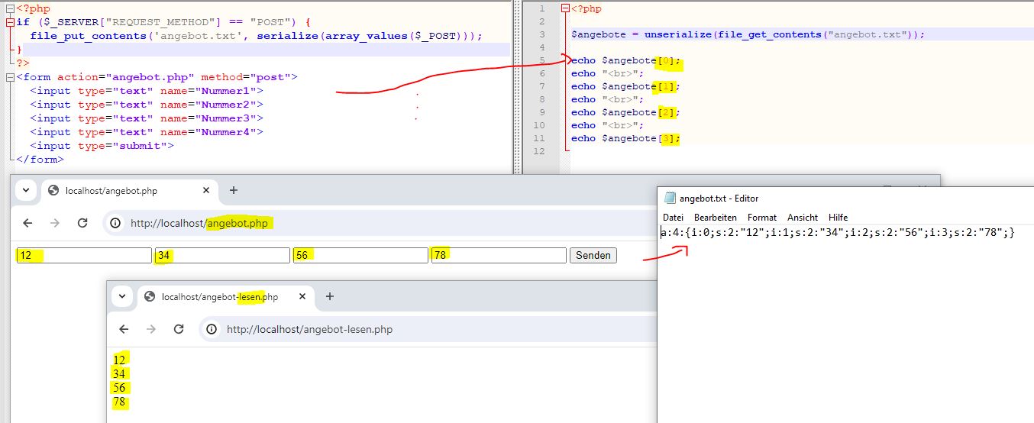
Task: Open new tab beside angebot-lesen.php tab
Action: 330,296
